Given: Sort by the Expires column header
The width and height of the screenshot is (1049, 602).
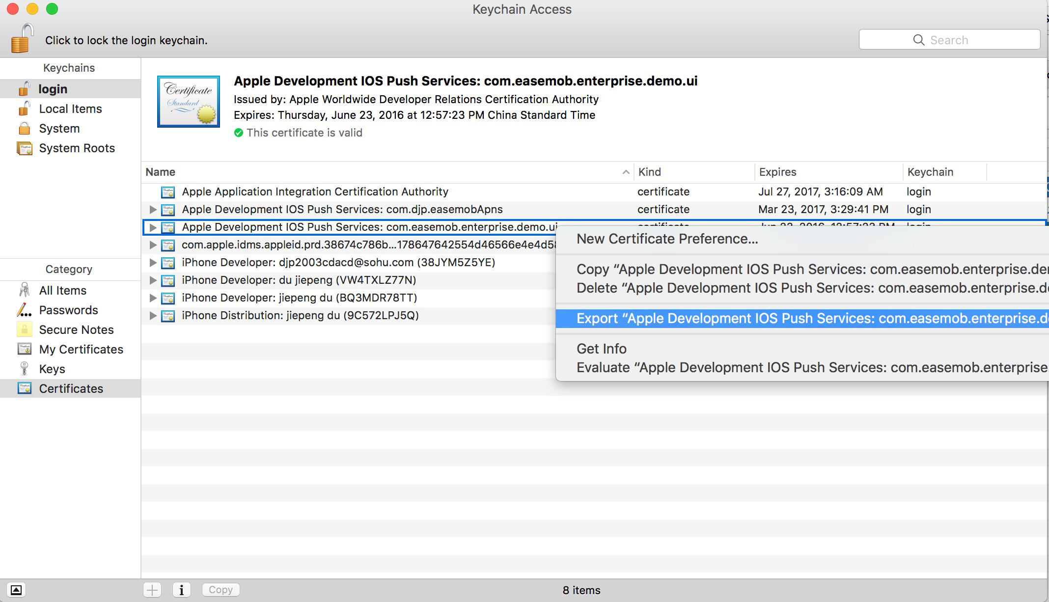Looking at the screenshot, I should pos(828,172).
